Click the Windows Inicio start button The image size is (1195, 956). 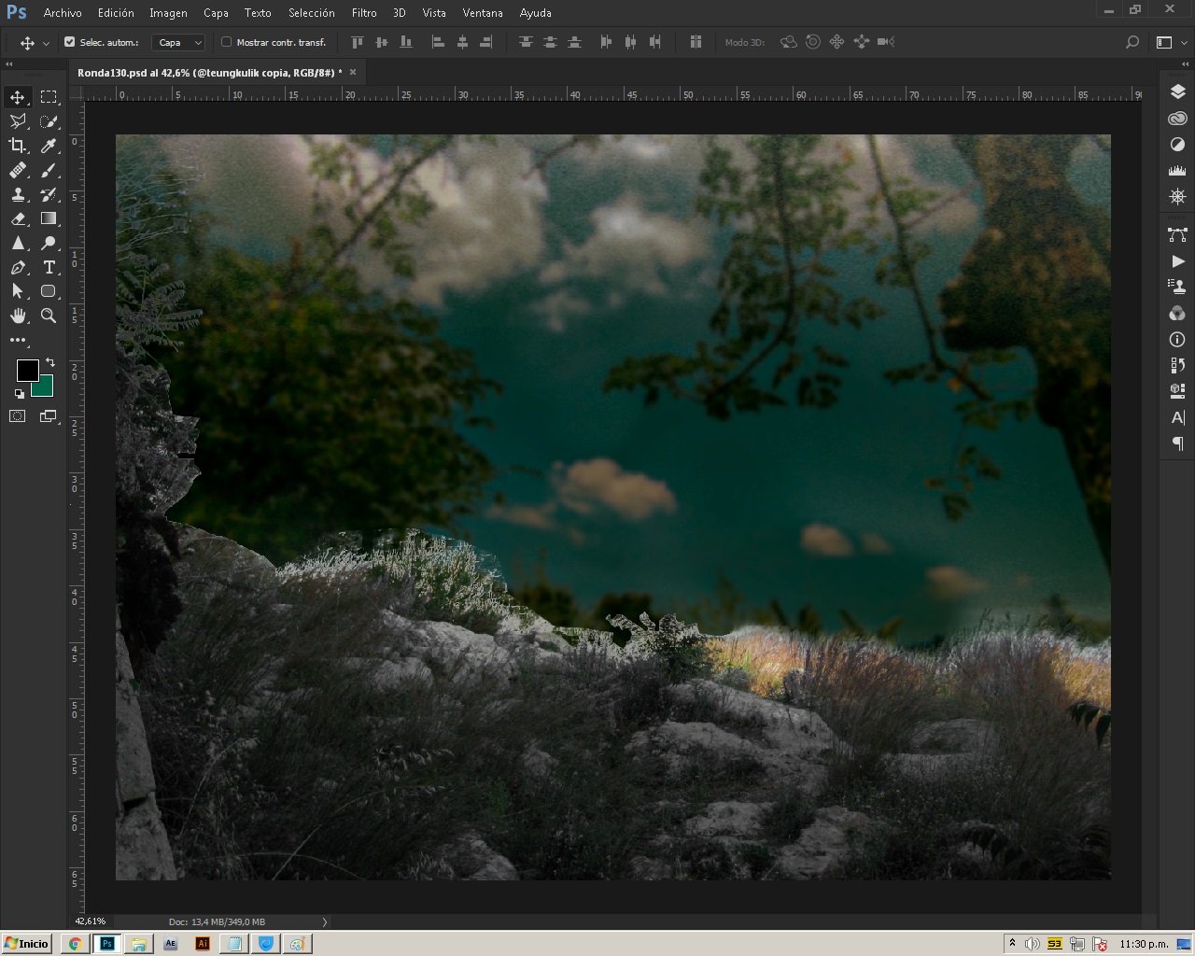(x=26, y=943)
